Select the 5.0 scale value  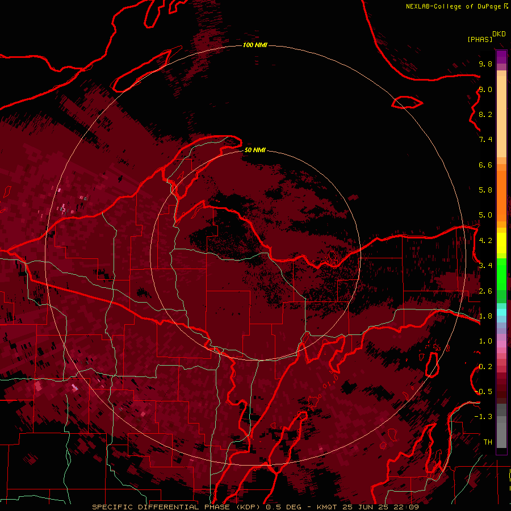coord(485,215)
